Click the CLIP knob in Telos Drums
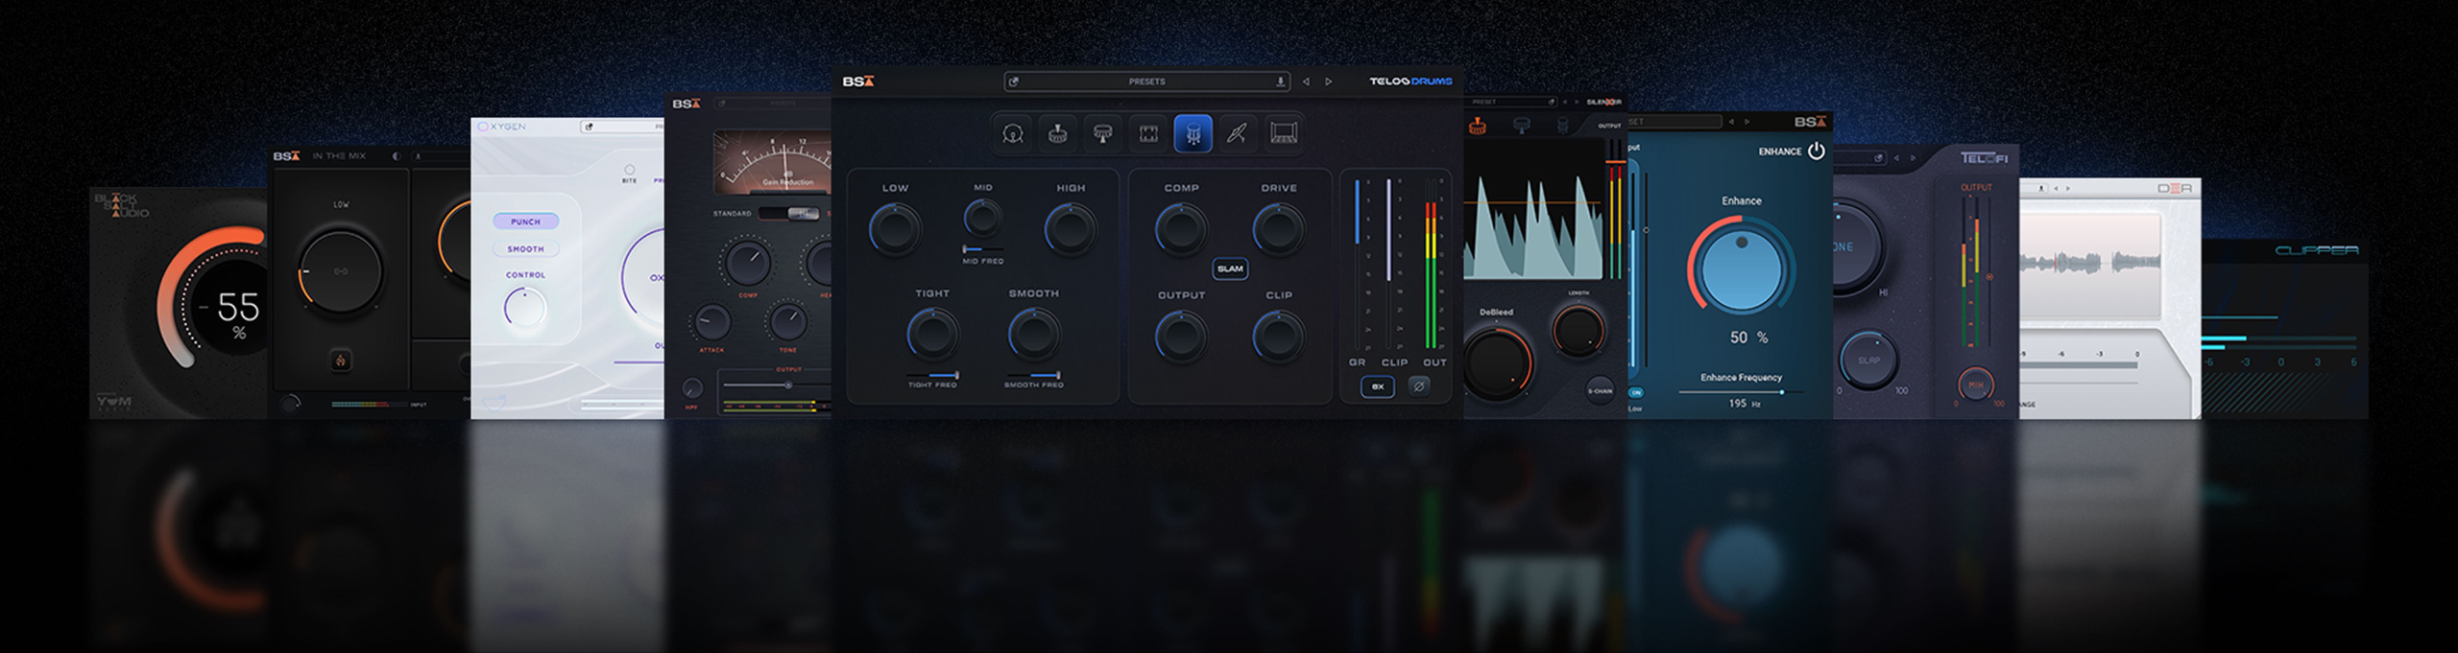 (x=1278, y=337)
